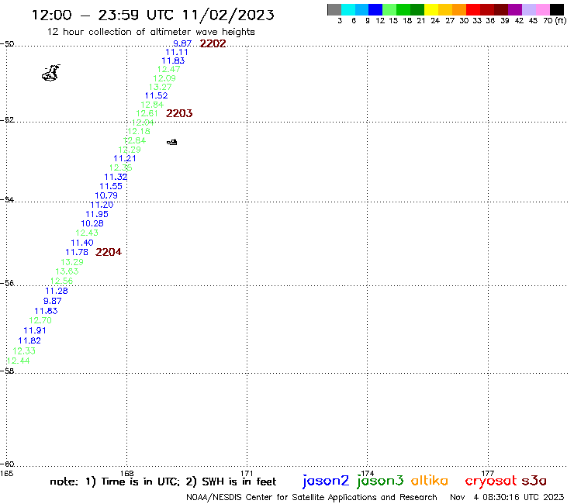Pick the yellow swatch in the height scale
The image size is (574, 504).
coord(431,9)
